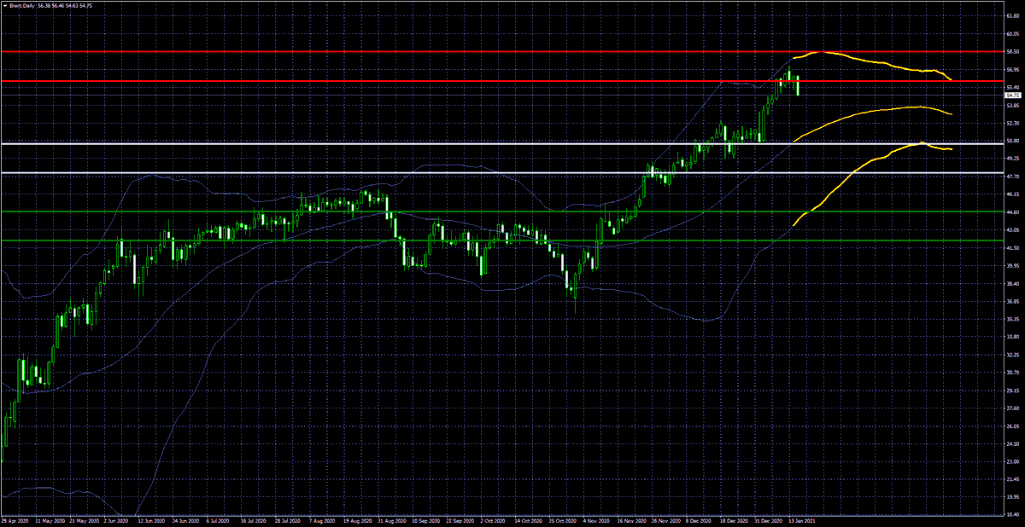Click the 29 Apr 2020 date label

point(15,519)
